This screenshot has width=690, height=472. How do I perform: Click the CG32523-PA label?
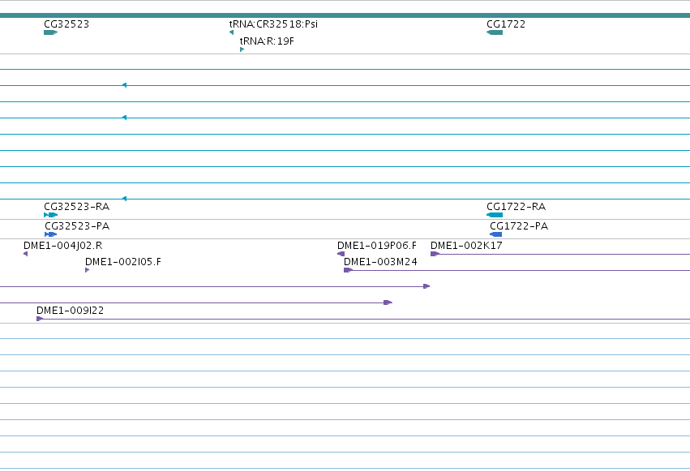point(77,226)
